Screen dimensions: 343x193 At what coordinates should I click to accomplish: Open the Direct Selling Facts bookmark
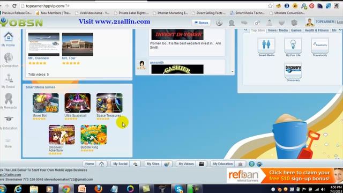pyautogui.click(x=208, y=13)
